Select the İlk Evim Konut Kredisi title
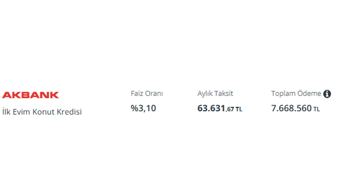349x196 pixels. (42, 112)
